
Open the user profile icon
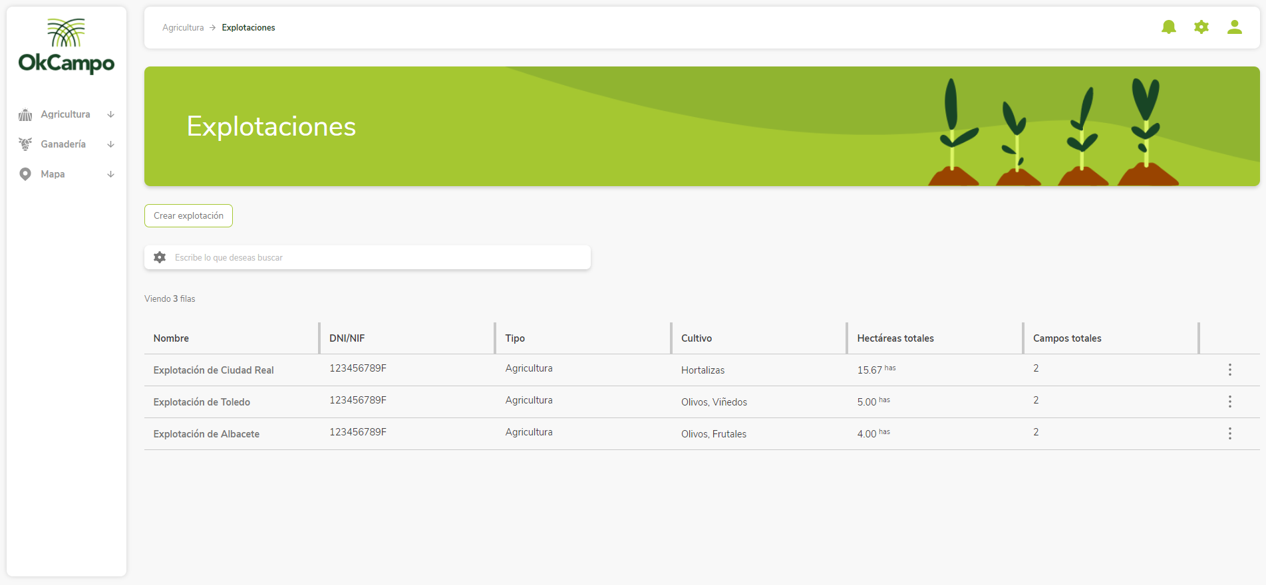[x=1234, y=27]
